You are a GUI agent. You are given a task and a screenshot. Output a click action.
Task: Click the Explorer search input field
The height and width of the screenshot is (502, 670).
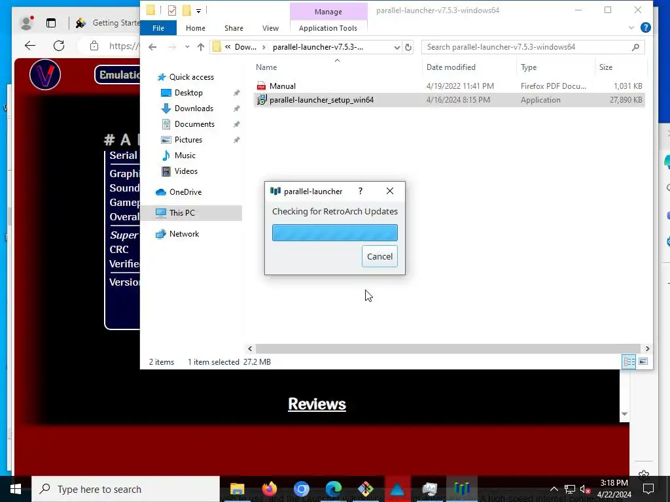527,47
